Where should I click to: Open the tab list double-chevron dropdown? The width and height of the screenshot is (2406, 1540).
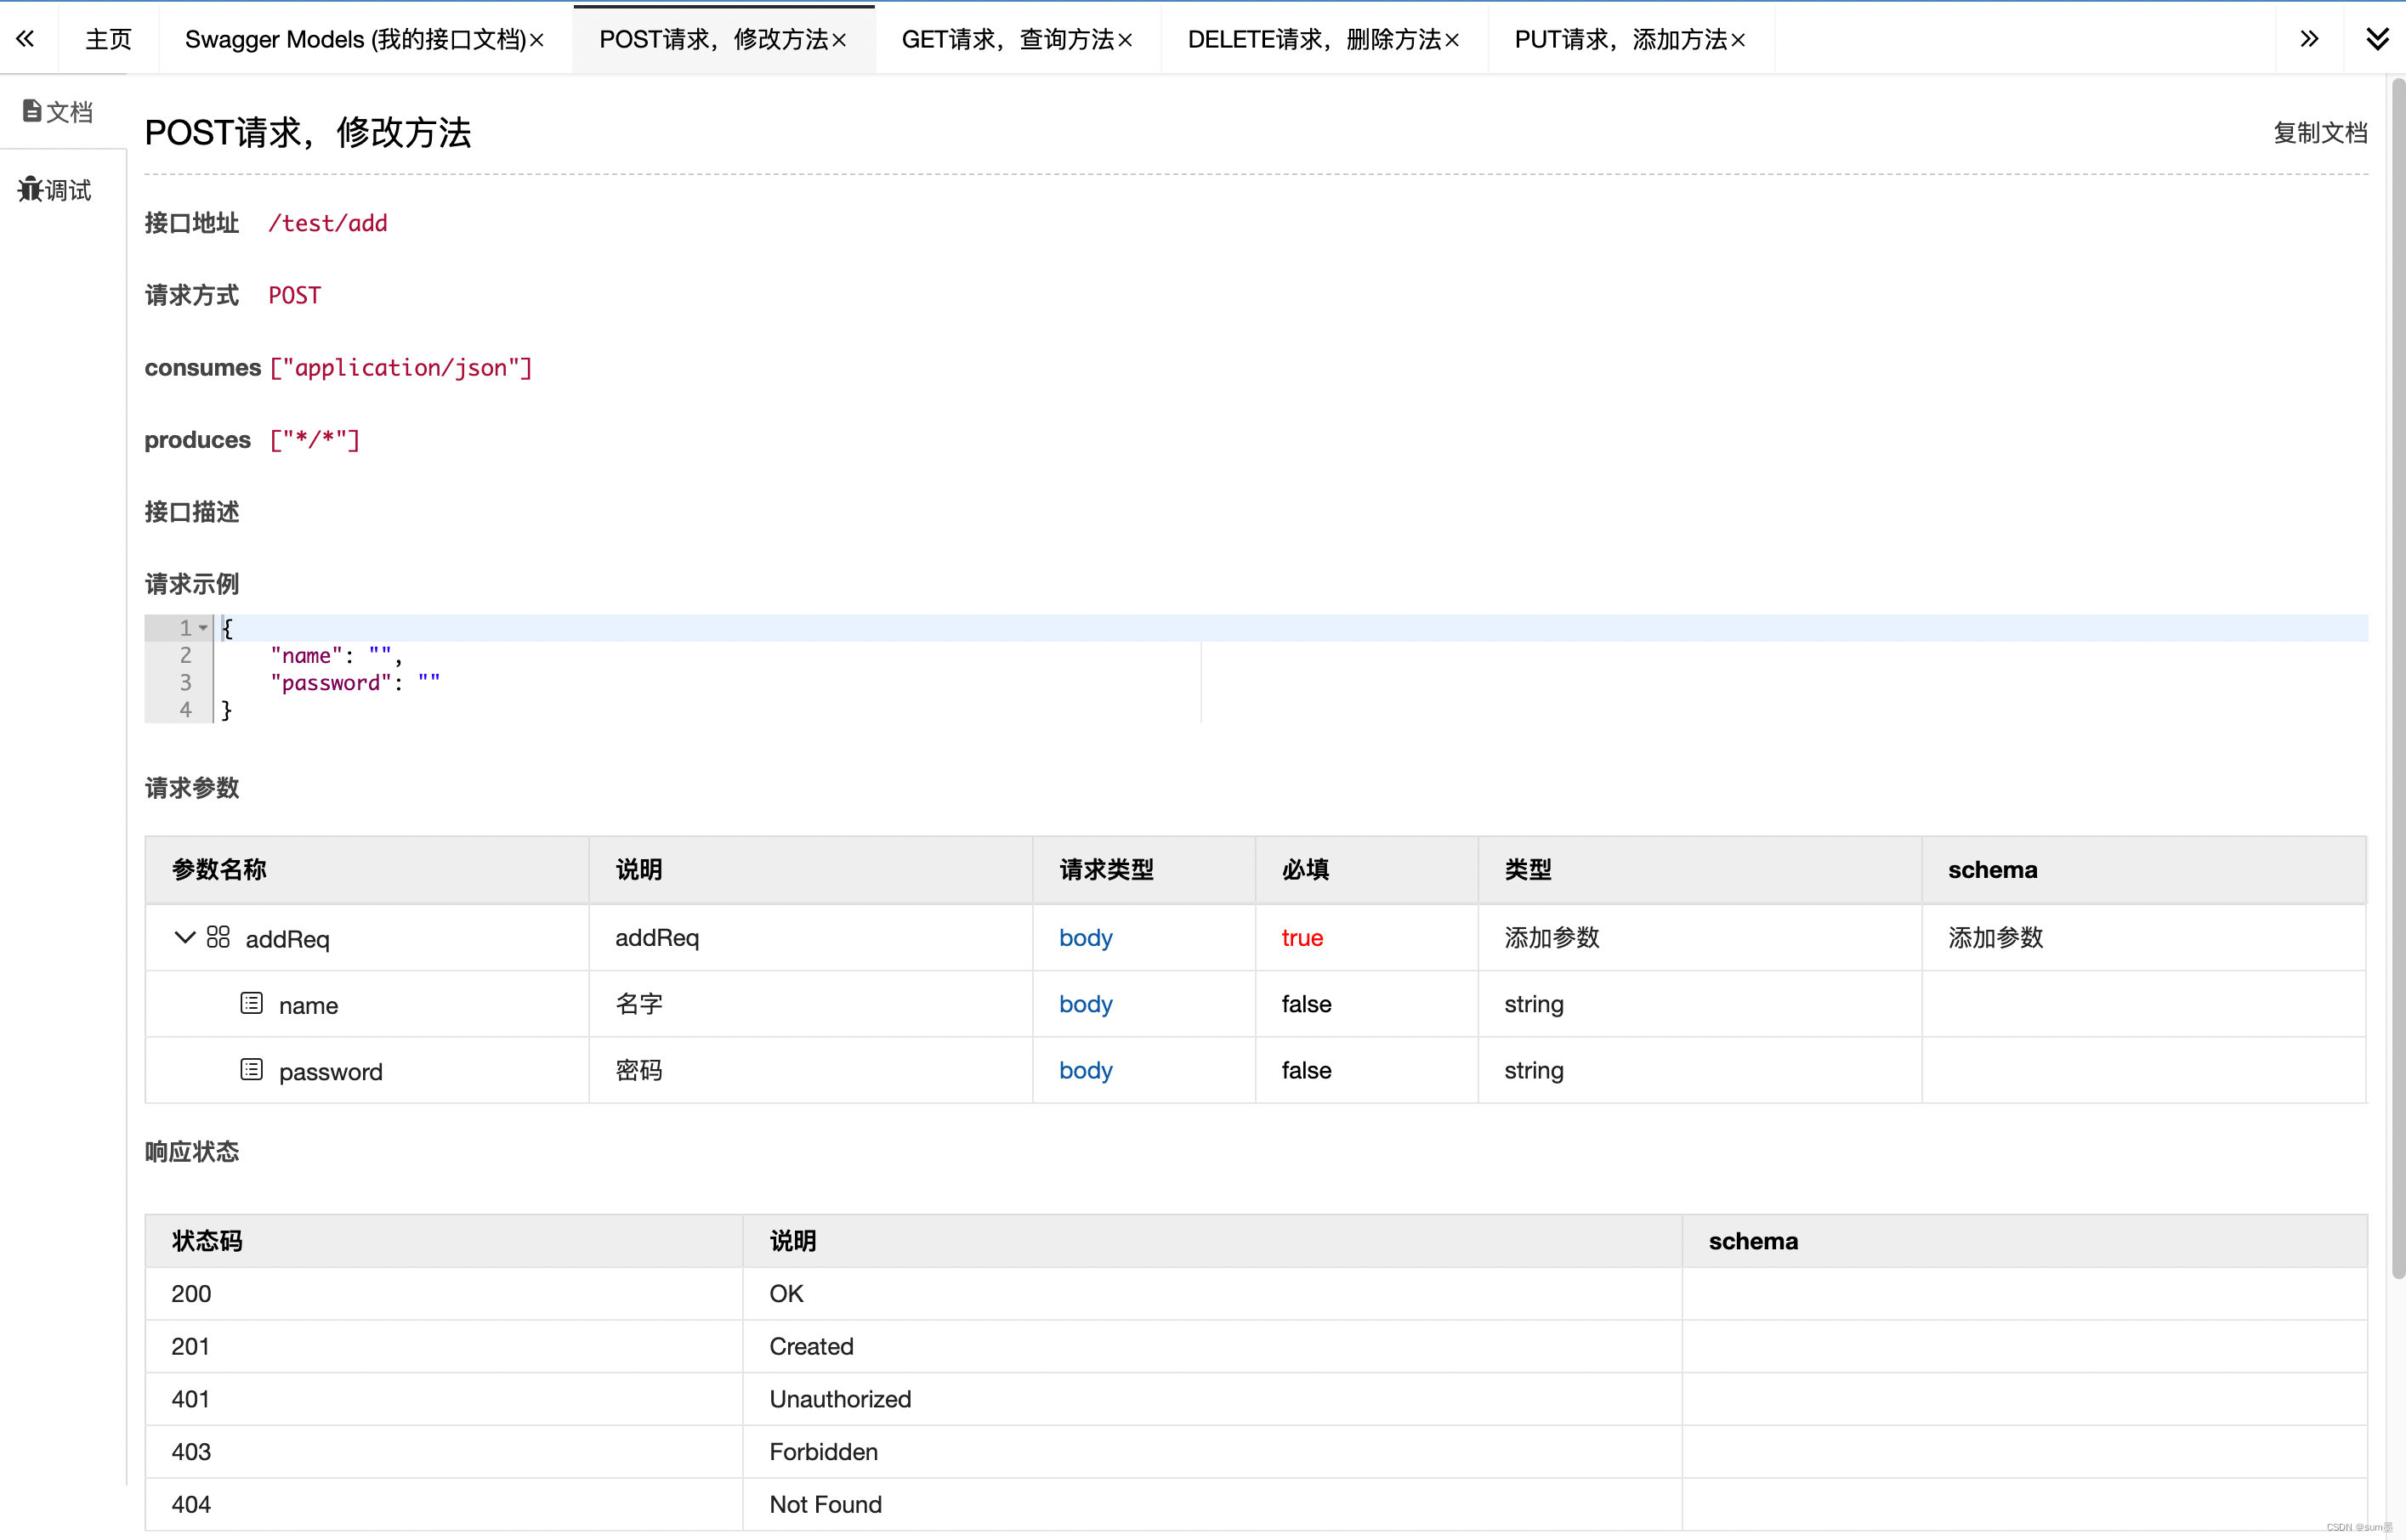tap(2377, 39)
